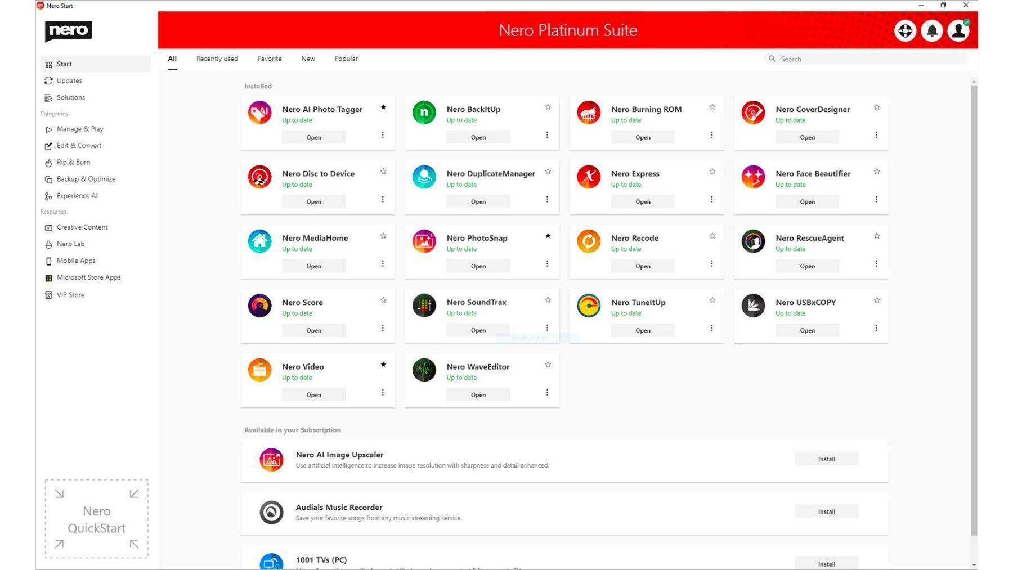Show more options for Nero MediaHome

[383, 264]
